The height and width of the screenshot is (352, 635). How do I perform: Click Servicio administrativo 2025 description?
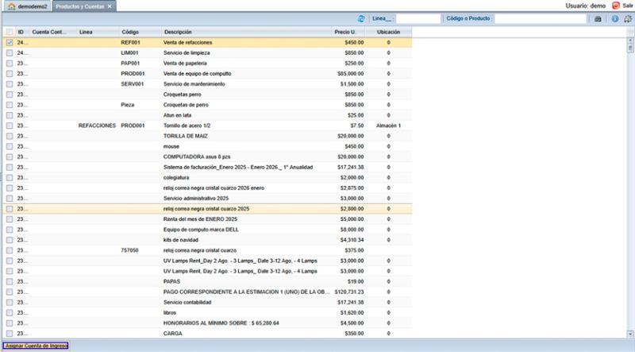pyautogui.click(x=196, y=199)
